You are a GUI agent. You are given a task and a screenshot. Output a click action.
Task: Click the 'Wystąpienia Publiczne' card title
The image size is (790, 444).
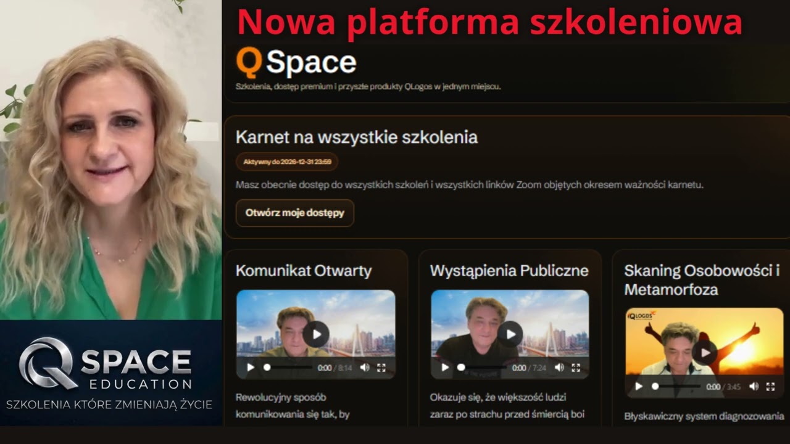[x=509, y=271]
